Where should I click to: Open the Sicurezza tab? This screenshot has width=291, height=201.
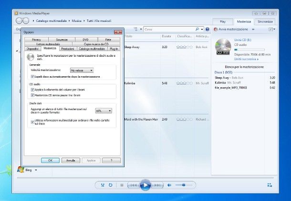pos(62,40)
